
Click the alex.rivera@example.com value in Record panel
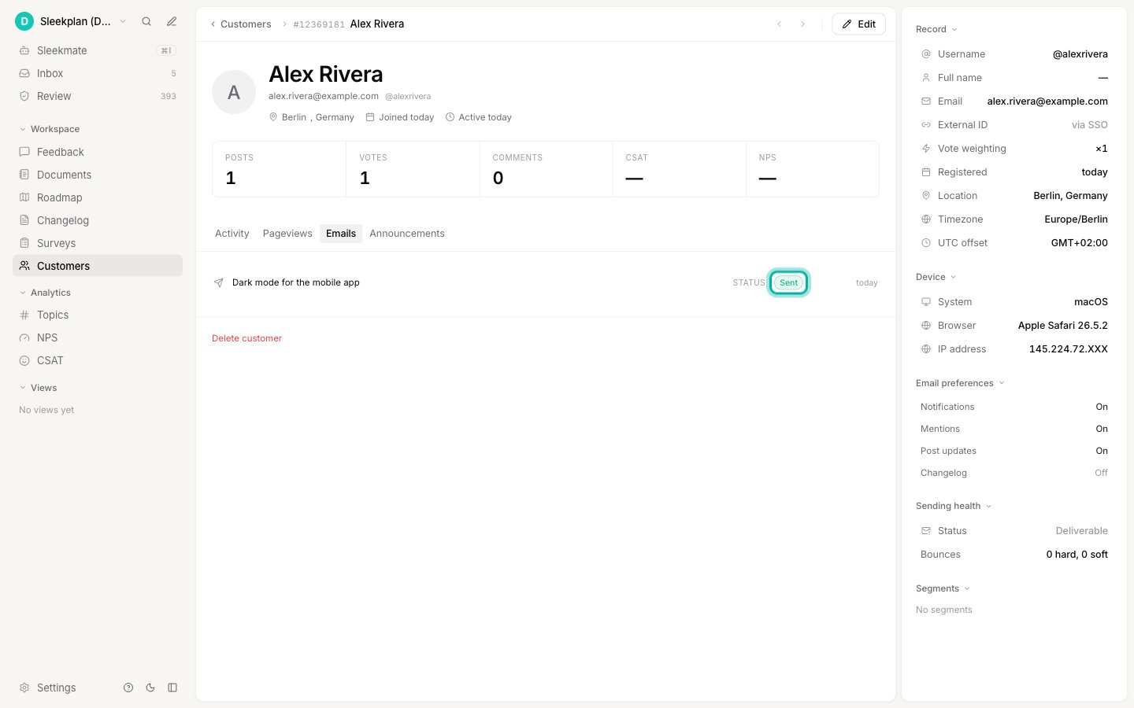(x=1047, y=101)
